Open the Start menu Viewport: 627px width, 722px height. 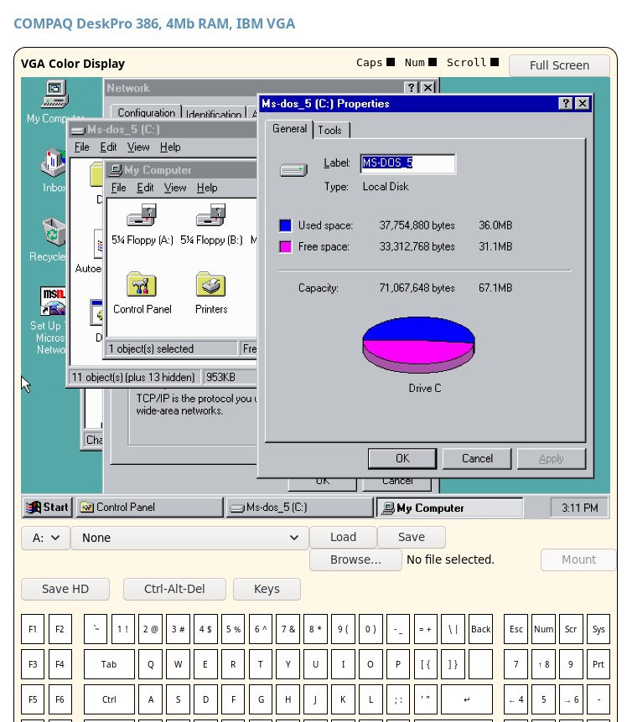[48, 508]
